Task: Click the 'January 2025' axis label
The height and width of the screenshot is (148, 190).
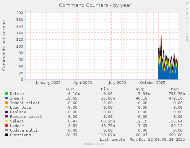Action: point(48,83)
